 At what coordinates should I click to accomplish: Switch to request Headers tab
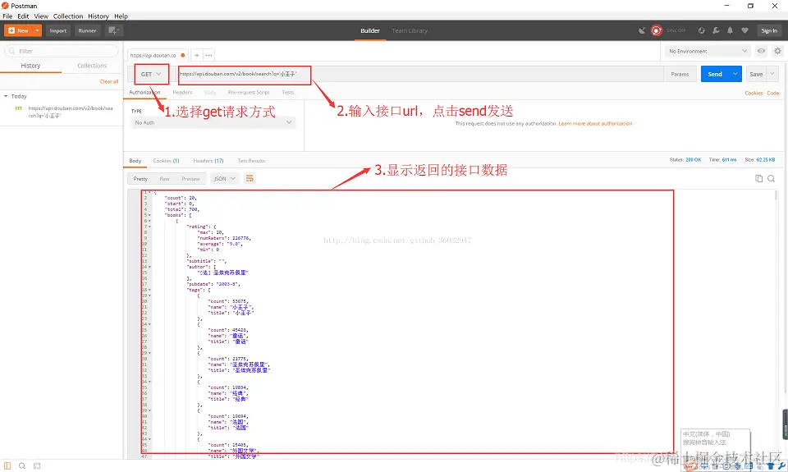click(x=182, y=92)
